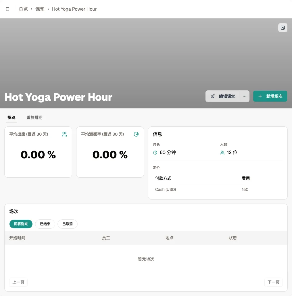The width and height of the screenshot is (292, 296).
Task: Select the 即将到来 session filter
Action: click(21, 224)
